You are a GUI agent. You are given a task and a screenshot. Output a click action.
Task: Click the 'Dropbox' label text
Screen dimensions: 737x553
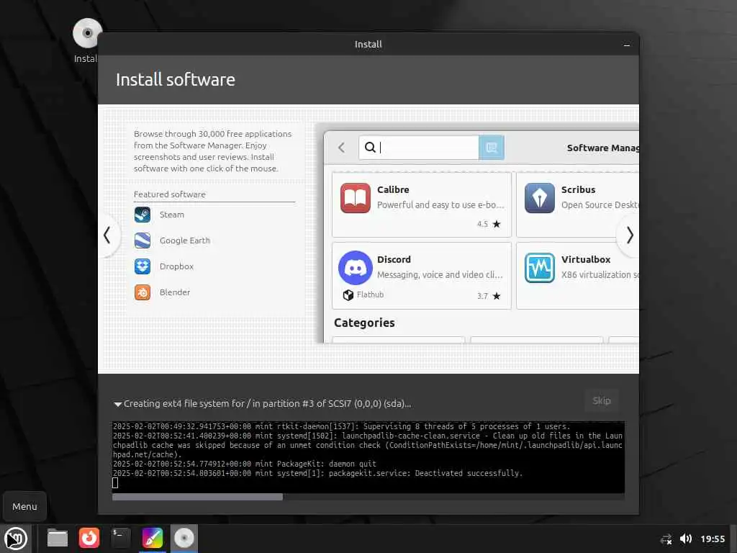coord(177,266)
